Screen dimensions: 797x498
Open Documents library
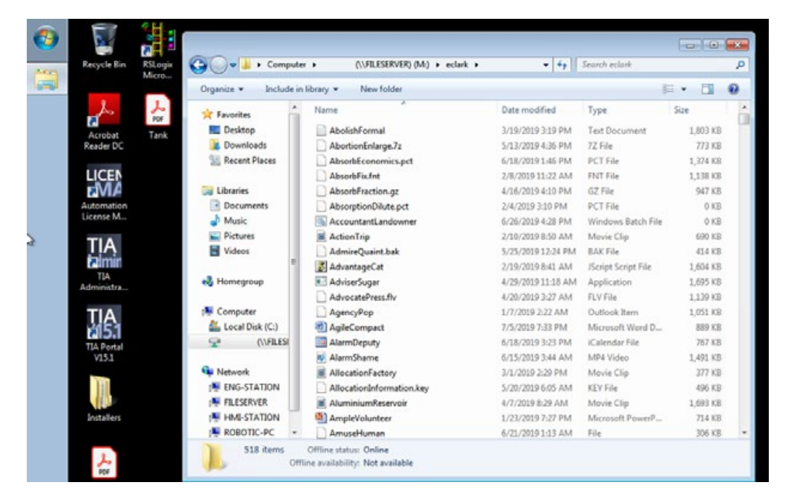(x=239, y=206)
